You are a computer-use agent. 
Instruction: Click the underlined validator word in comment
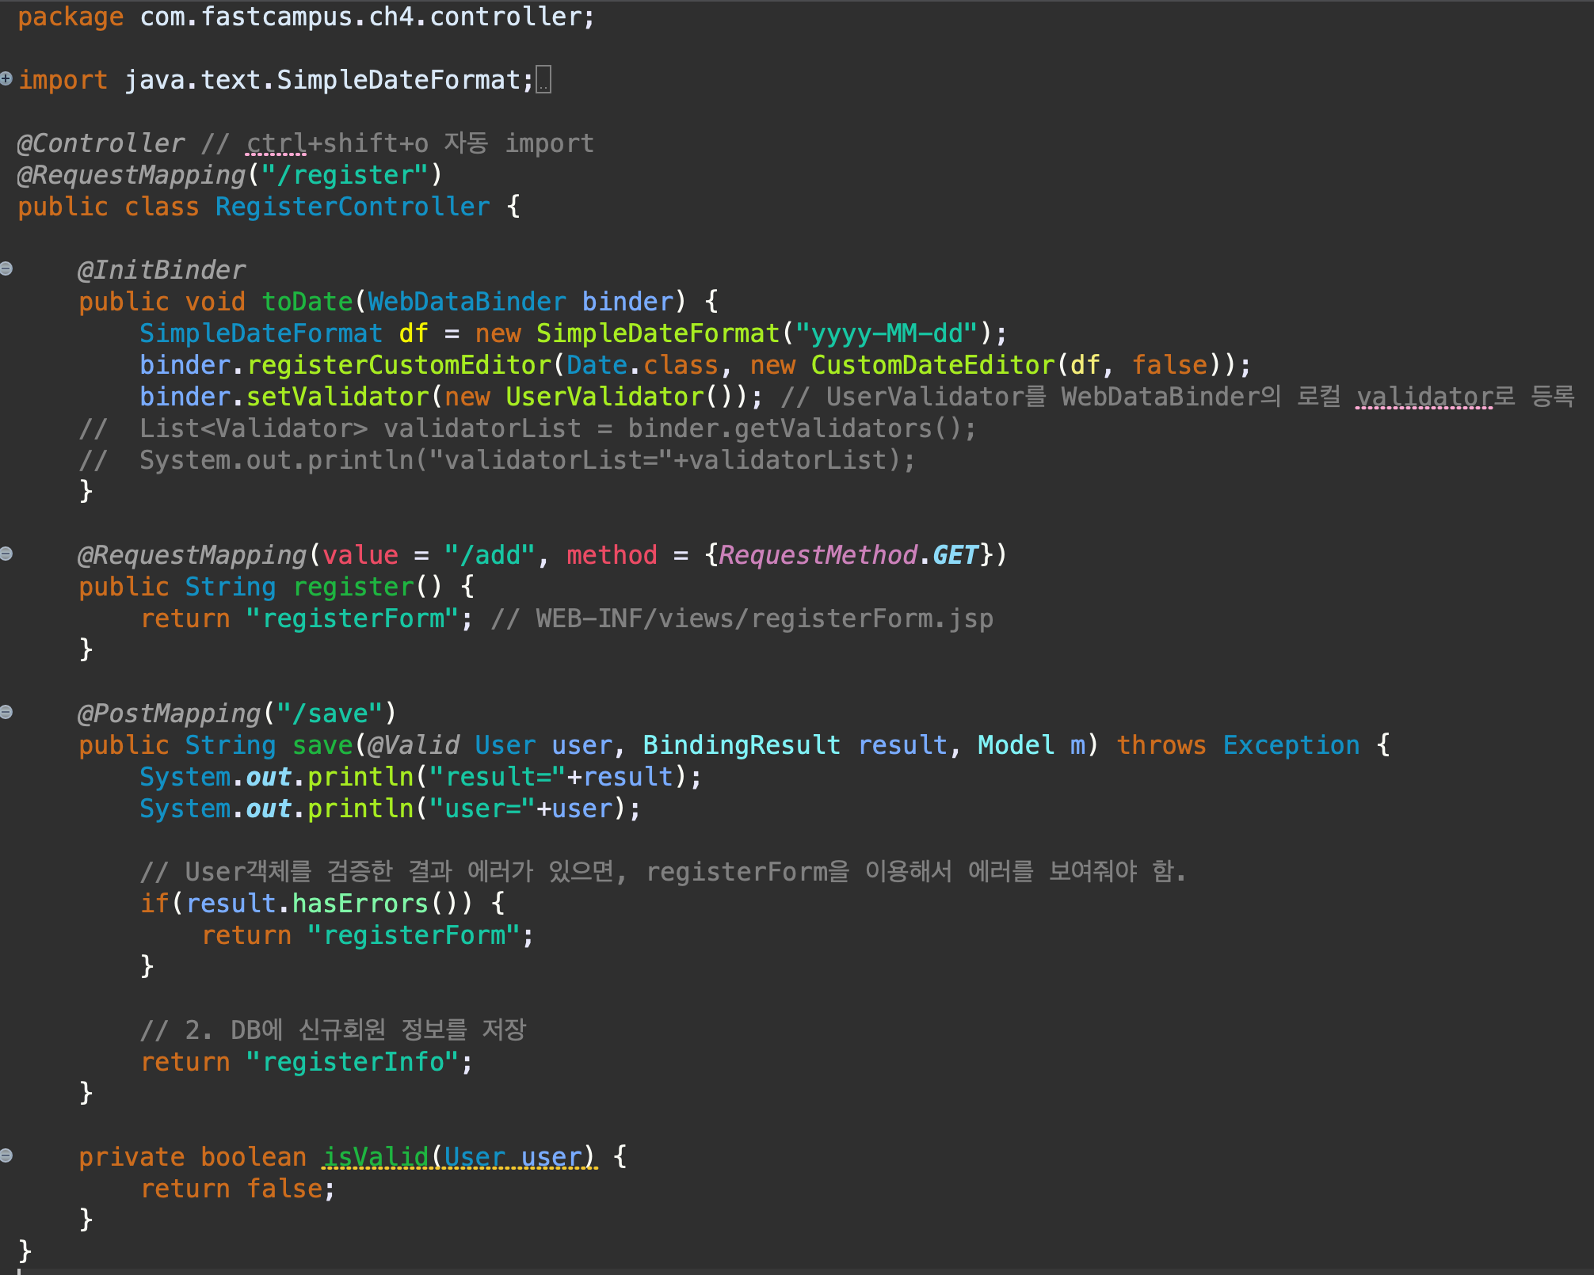[1424, 397]
